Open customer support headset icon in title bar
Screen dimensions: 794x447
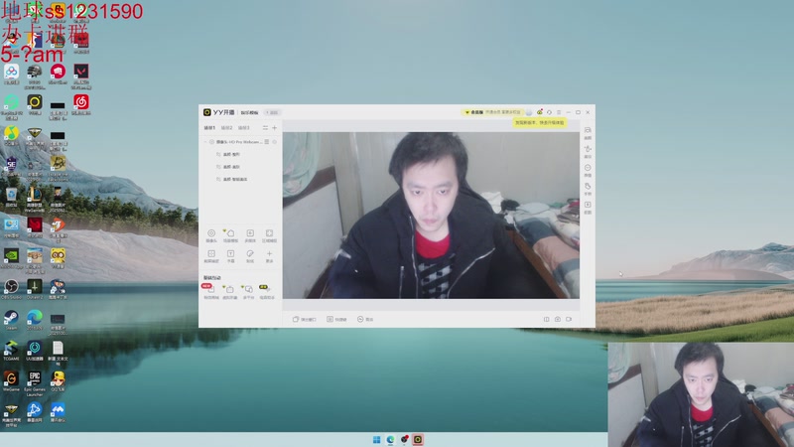(550, 112)
